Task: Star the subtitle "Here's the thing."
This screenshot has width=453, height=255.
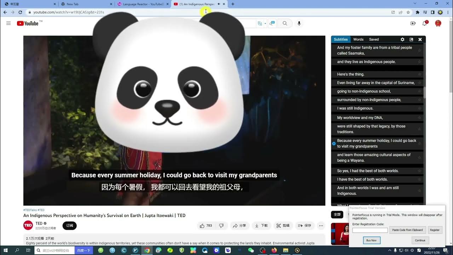Action: [419, 74]
